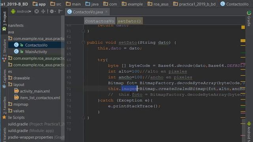Click the java breadcrumb in navigation bar

[92, 4]
